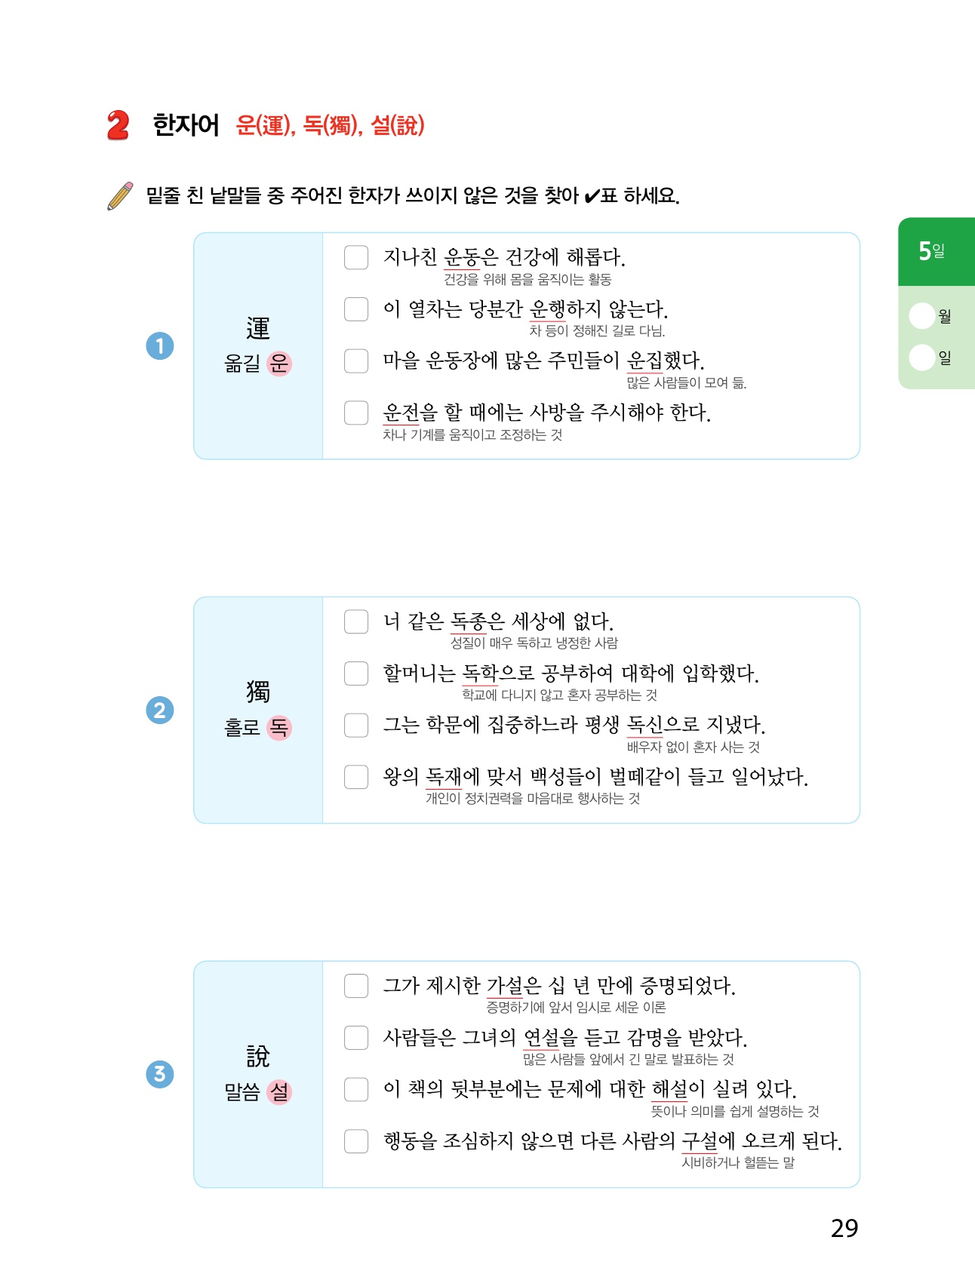Tick the 연설을 듣고 sentence checkbox
975x1283 pixels.
coord(356,1037)
